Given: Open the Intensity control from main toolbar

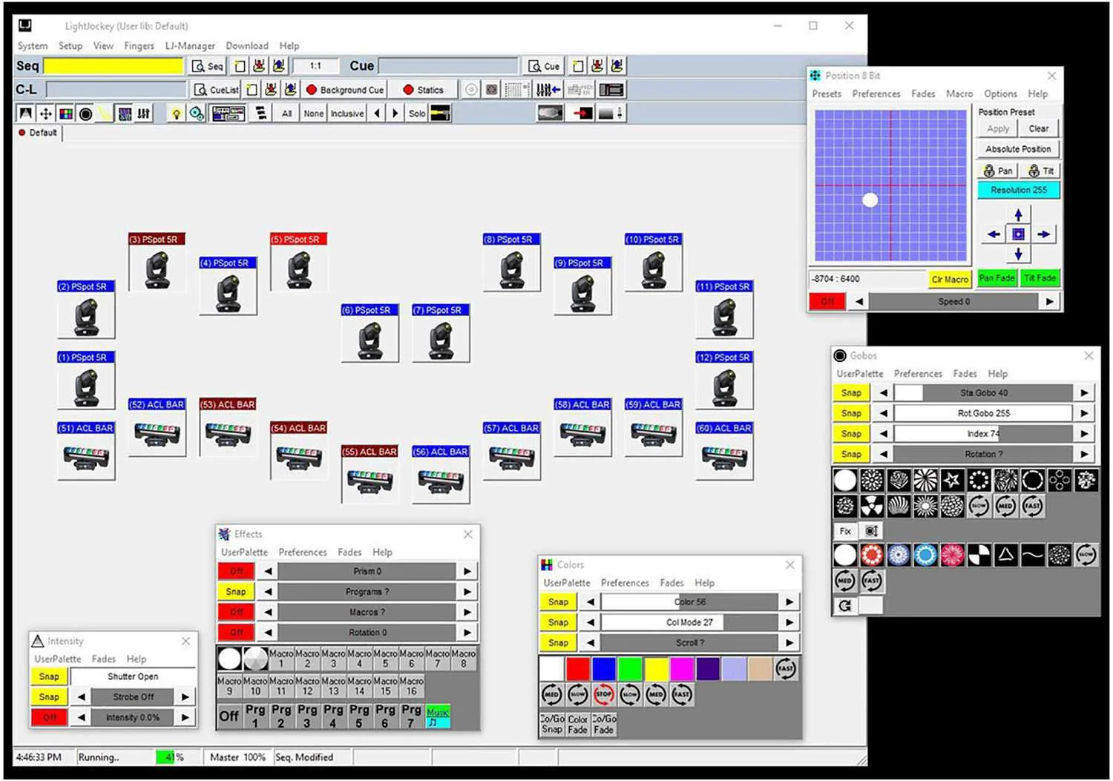Looking at the screenshot, I should (x=26, y=113).
